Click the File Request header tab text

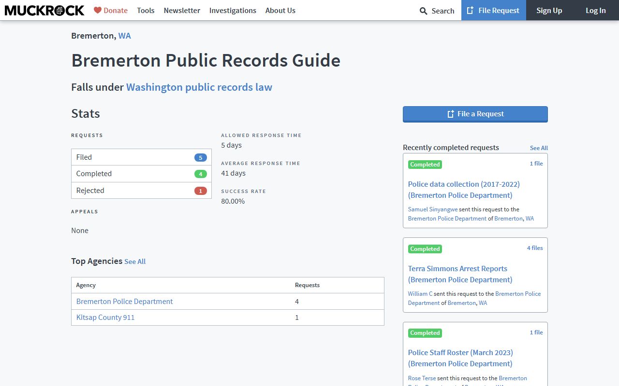coord(499,10)
